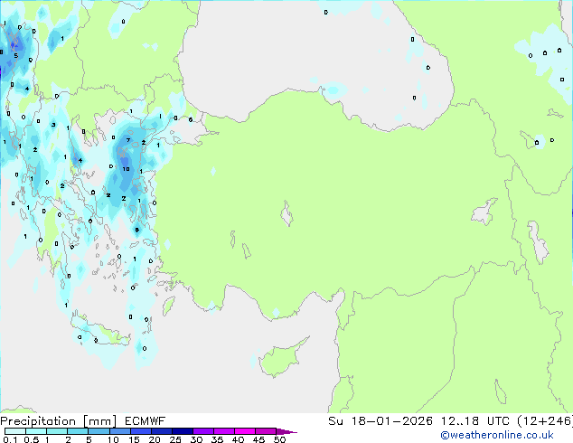The image size is (573, 443).
Task: Pick the dark navy 20–25 mm legend swatch
Action: click(x=163, y=431)
